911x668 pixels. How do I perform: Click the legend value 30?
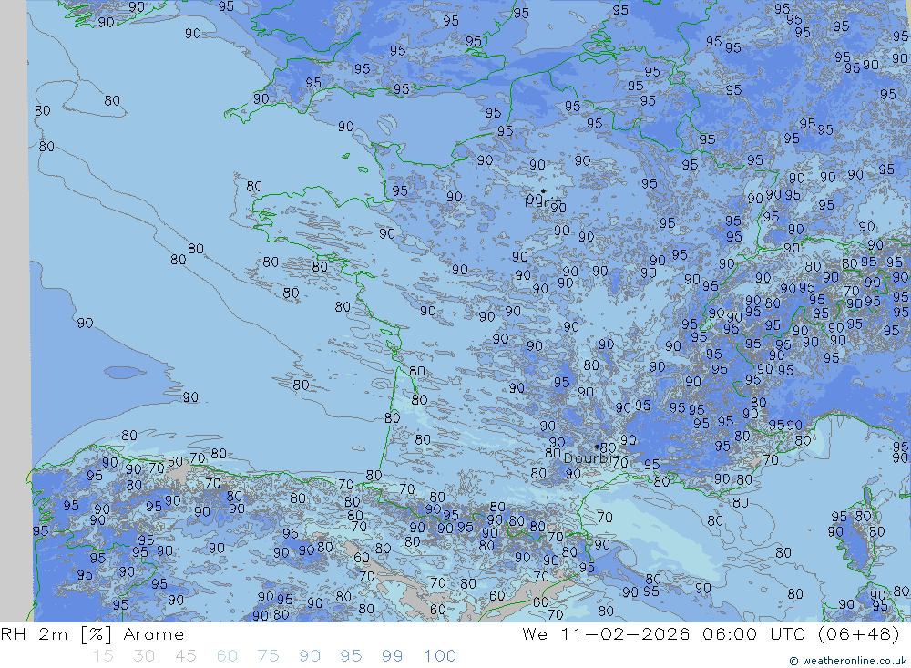(x=144, y=656)
